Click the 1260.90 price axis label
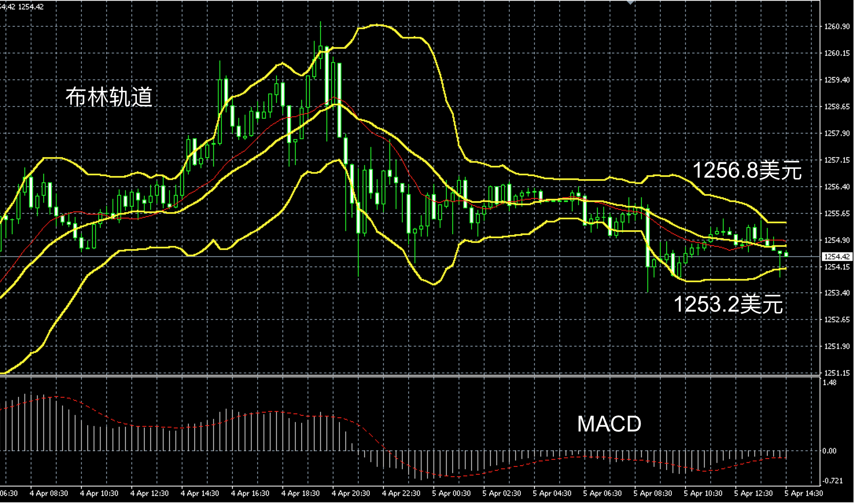The height and width of the screenshot is (503, 855). click(x=837, y=26)
